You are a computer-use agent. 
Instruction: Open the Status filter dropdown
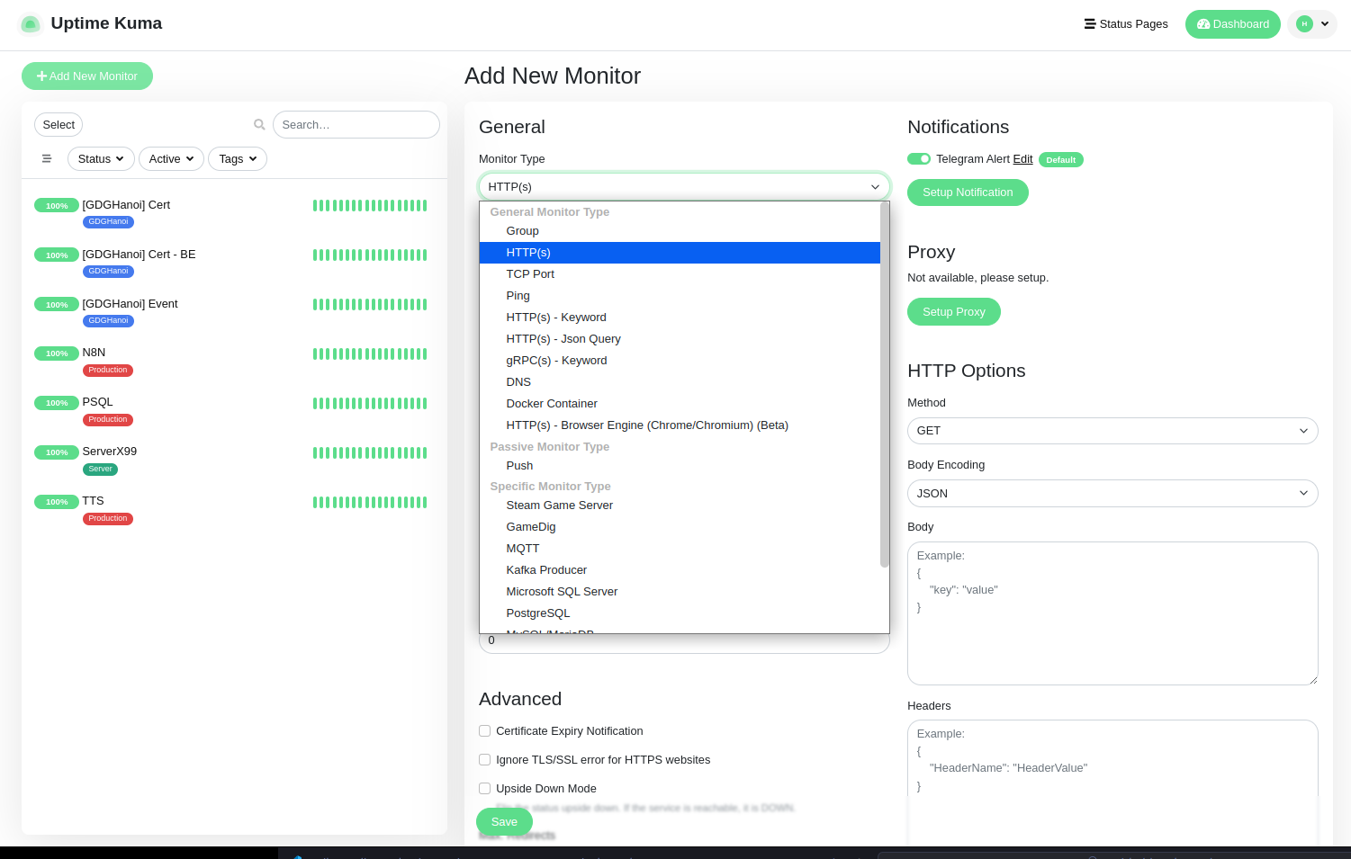[101, 159]
